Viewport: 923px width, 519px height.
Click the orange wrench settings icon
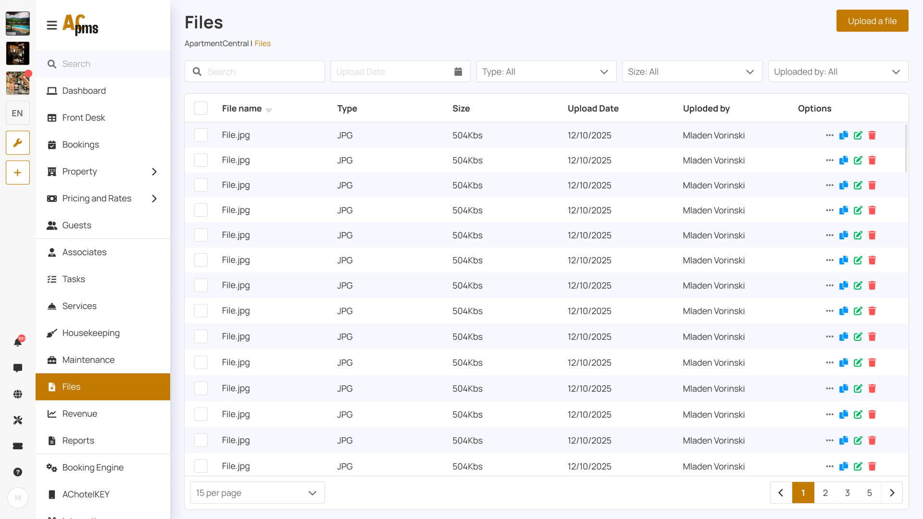click(x=18, y=143)
